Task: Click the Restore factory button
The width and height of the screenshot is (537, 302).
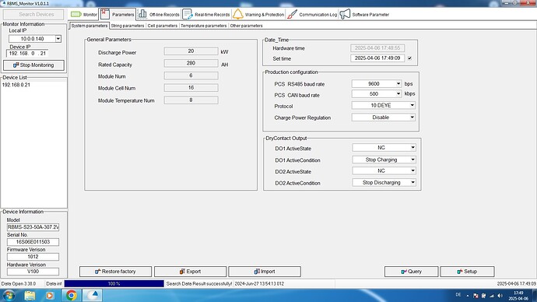Action: (x=115, y=272)
